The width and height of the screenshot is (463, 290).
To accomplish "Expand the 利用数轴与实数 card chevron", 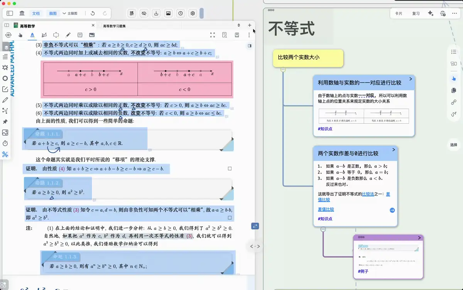I will pos(411,79).
